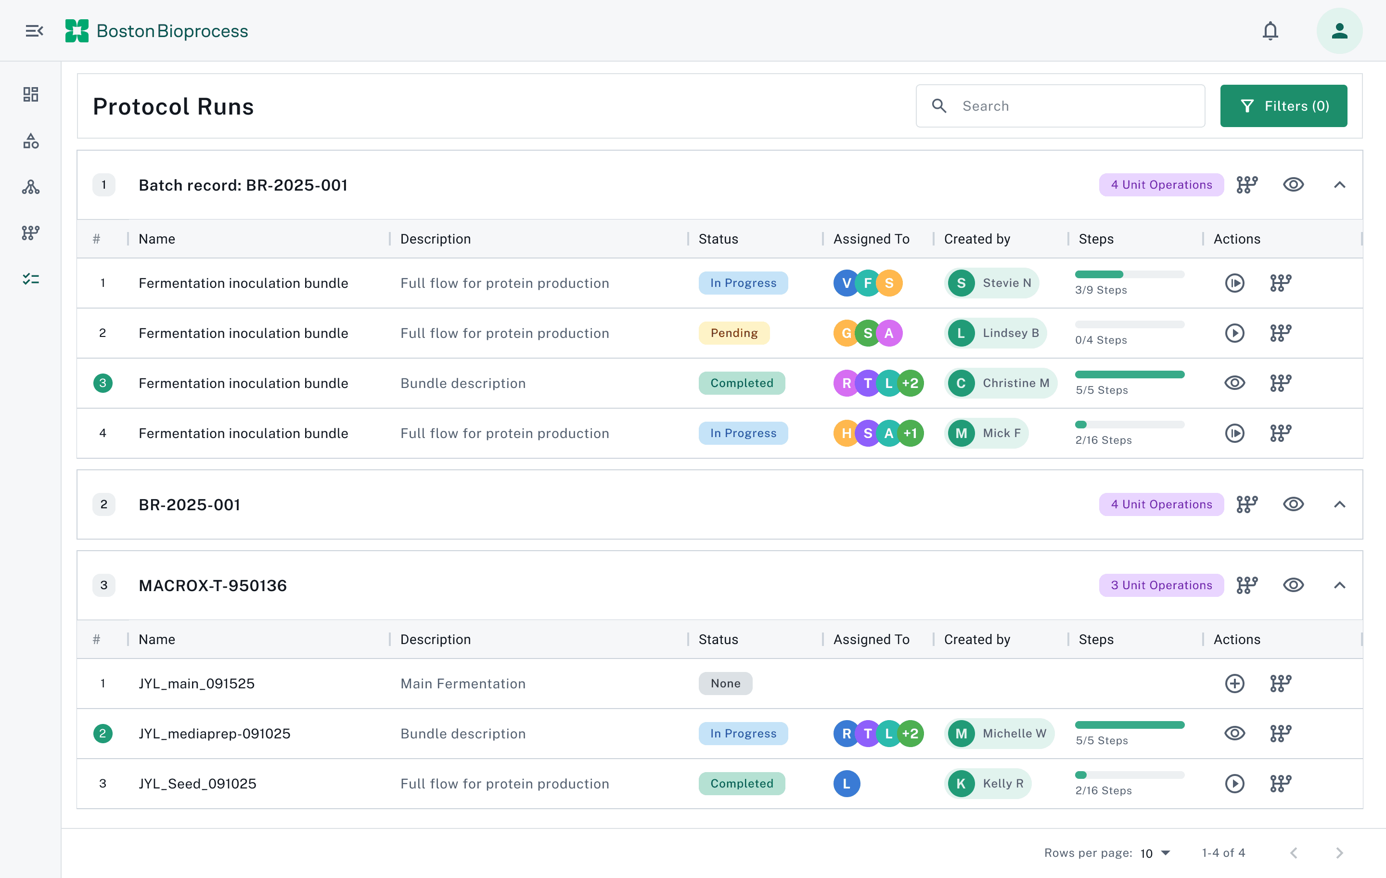The height and width of the screenshot is (878, 1386).
Task: Open checklist tab in sidebar
Action: pos(30,279)
